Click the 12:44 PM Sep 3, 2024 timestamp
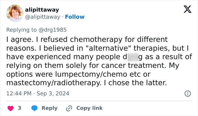Viewport: 198px width, 116px height. (x=38, y=93)
